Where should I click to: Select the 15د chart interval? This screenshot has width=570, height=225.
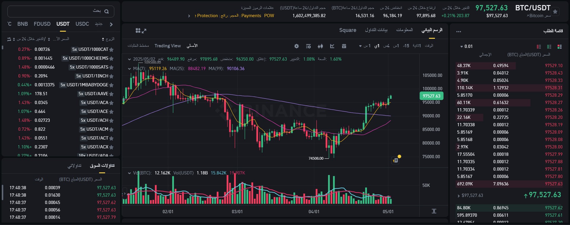click(x=406, y=46)
